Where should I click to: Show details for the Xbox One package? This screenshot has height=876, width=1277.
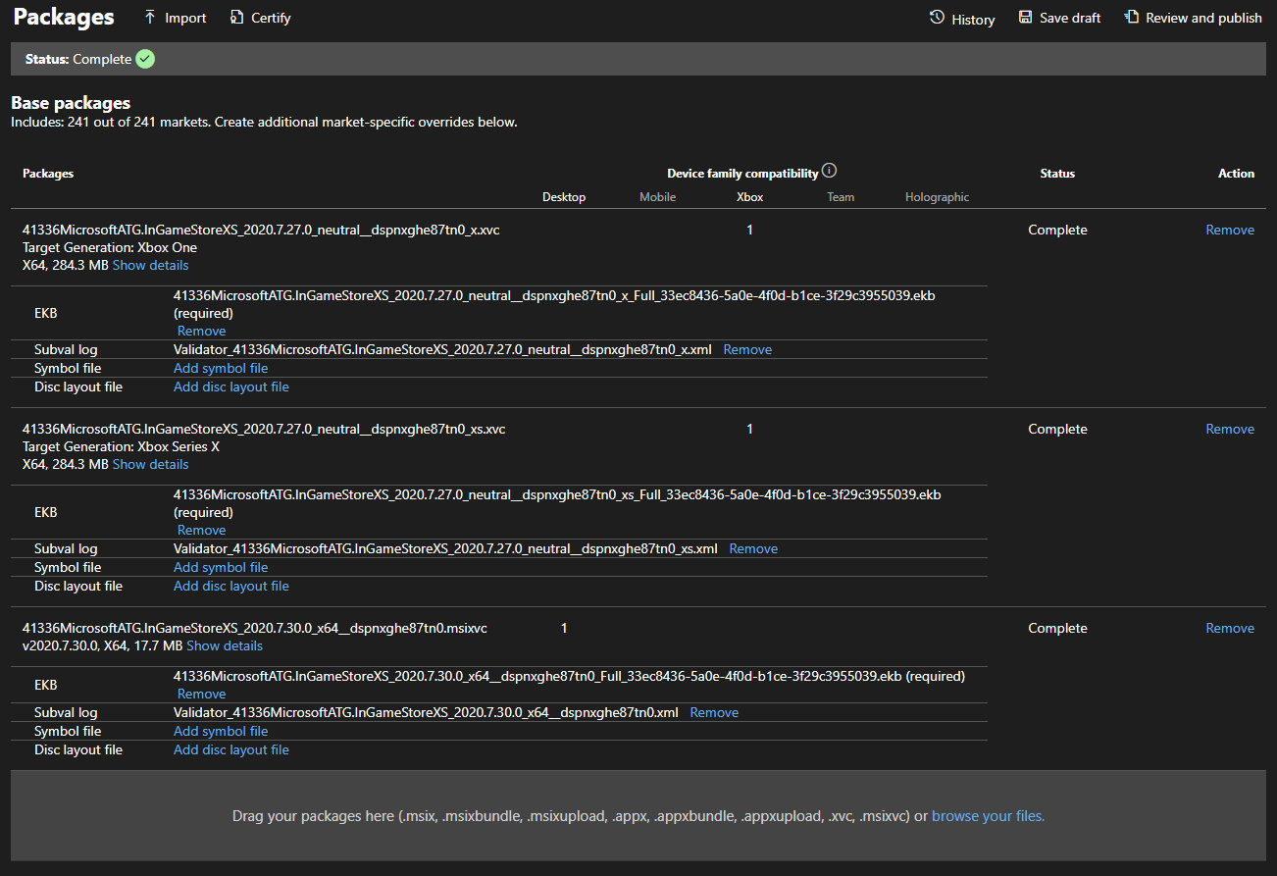(x=149, y=265)
